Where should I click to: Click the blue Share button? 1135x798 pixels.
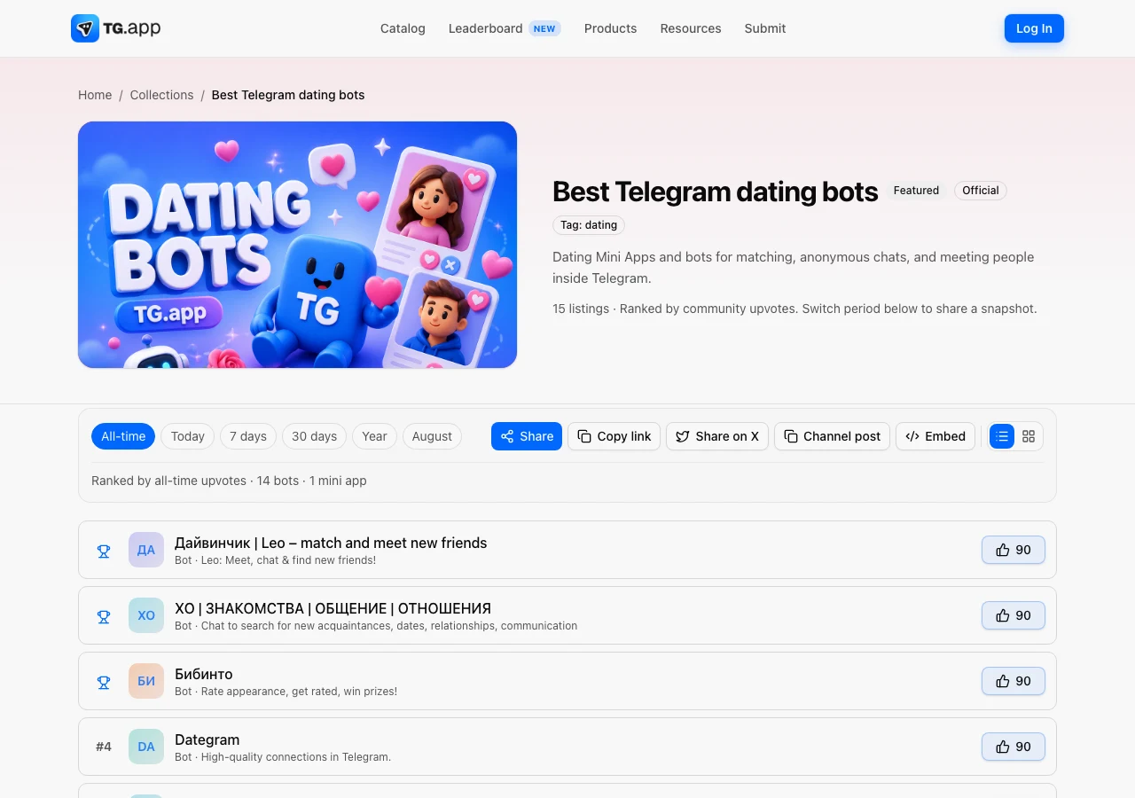(x=527, y=436)
